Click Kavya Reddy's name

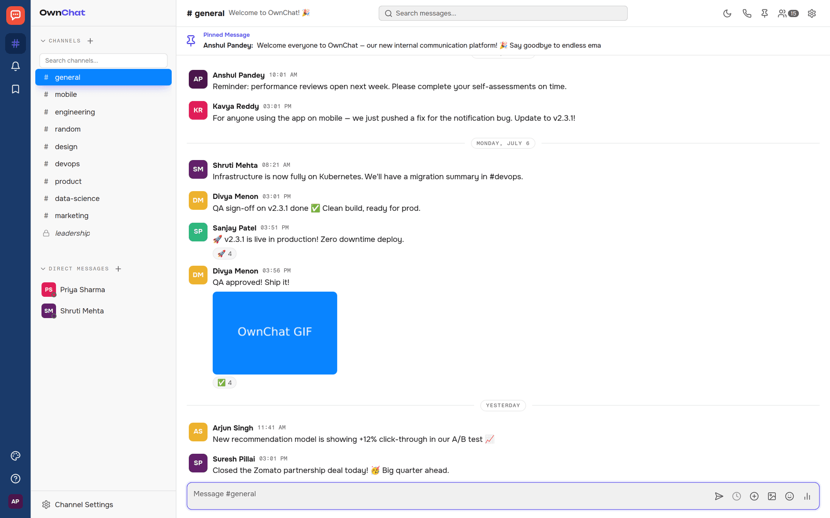(x=236, y=106)
